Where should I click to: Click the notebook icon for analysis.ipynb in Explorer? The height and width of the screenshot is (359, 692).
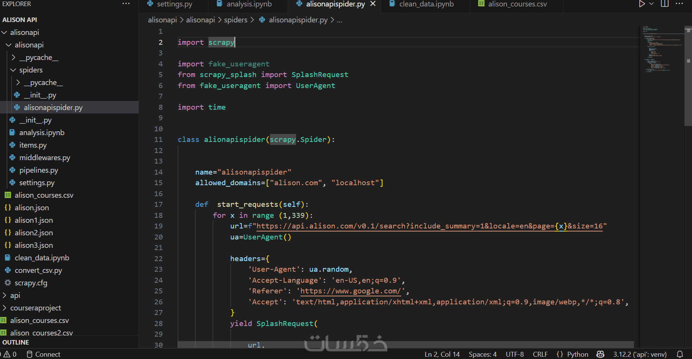point(12,132)
